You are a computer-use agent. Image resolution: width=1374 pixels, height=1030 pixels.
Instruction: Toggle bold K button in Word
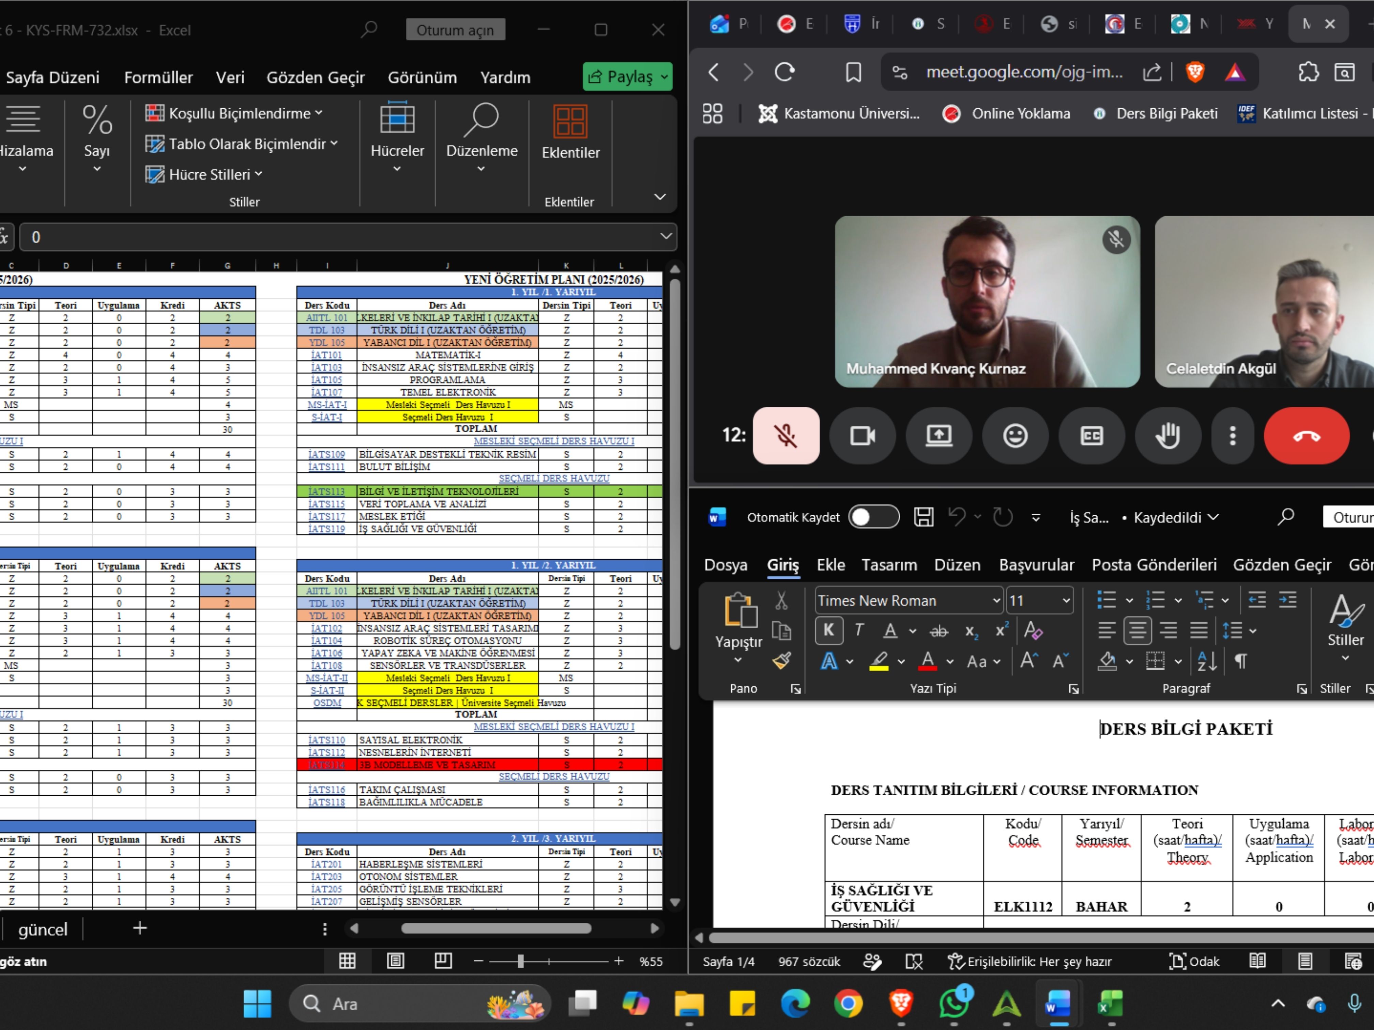[x=829, y=630]
